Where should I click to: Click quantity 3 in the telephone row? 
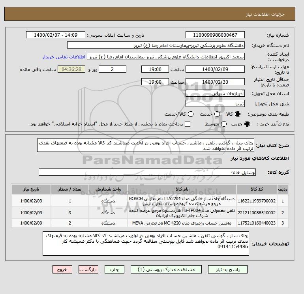point(70,213)
